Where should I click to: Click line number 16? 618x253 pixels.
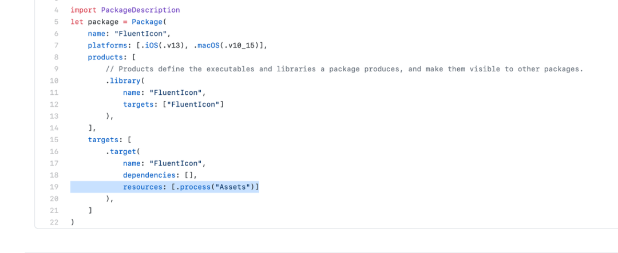click(54, 152)
